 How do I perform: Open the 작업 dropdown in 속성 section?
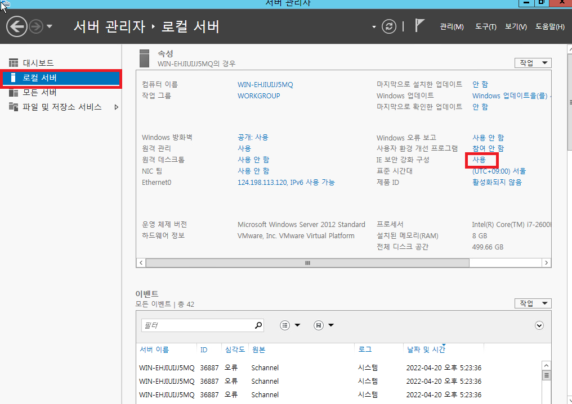click(x=533, y=63)
